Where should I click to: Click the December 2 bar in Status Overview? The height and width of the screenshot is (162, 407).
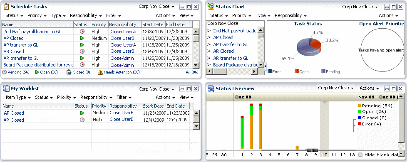point(251,126)
